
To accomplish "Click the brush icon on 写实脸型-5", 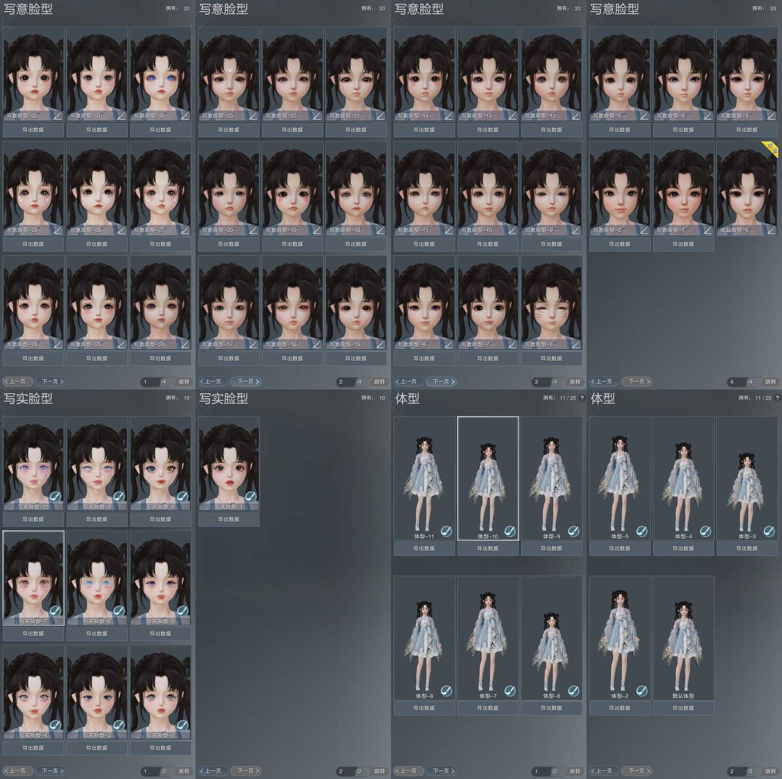I will click(x=183, y=611).
